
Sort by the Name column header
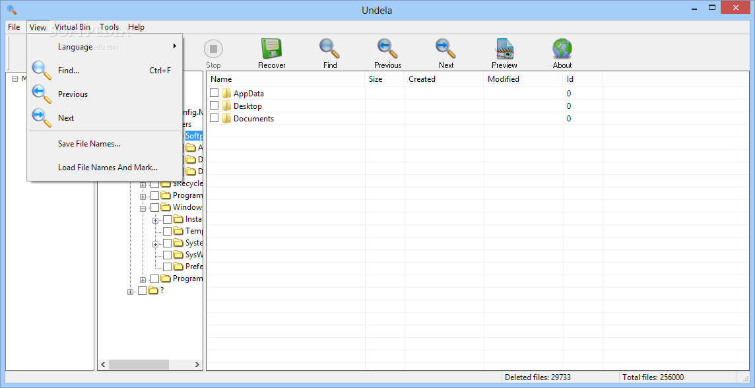[x=286, y=79]
